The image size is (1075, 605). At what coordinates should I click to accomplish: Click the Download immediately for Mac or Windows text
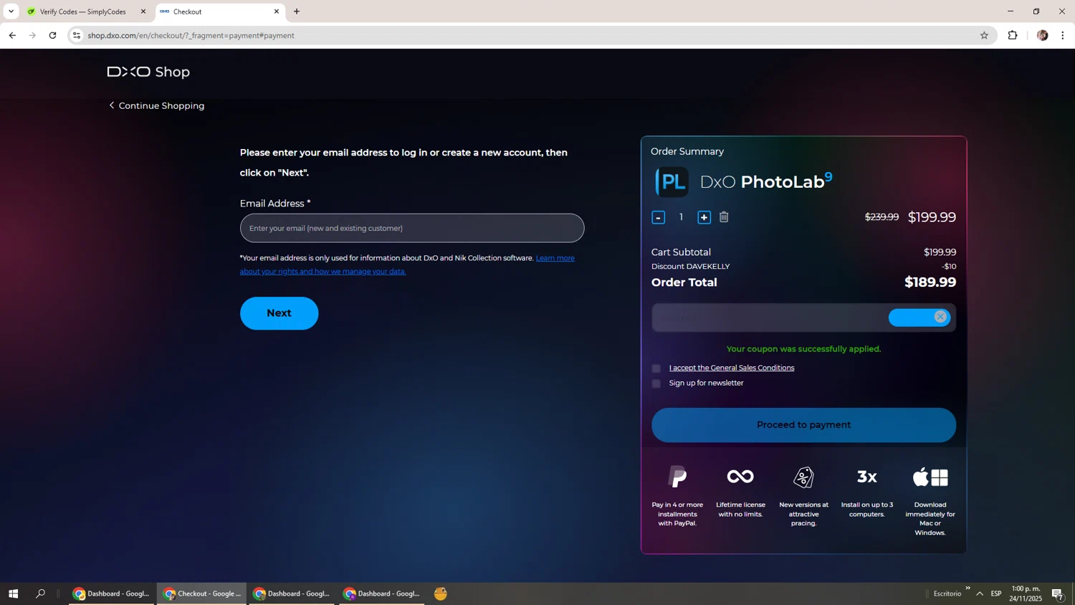point(930,519)
